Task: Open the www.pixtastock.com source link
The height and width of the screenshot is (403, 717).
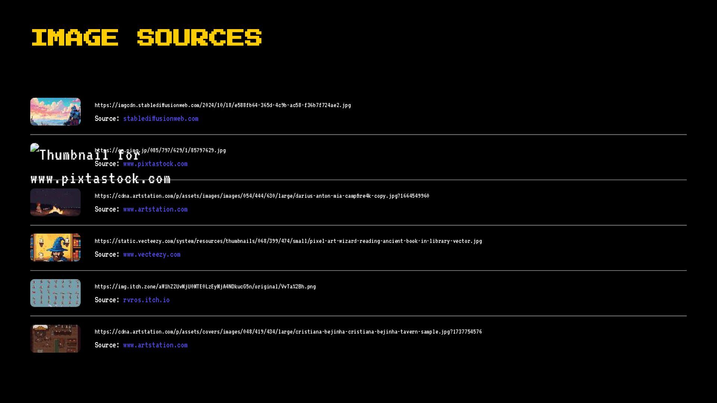Action: pyautogui.click(x=155, y=164)
